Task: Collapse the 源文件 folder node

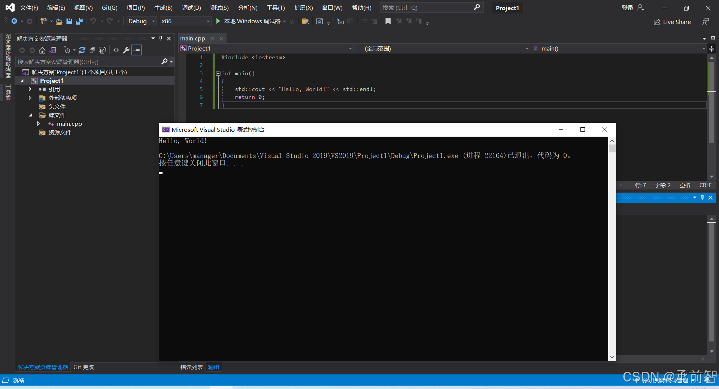Action: [x=30, y=115]
